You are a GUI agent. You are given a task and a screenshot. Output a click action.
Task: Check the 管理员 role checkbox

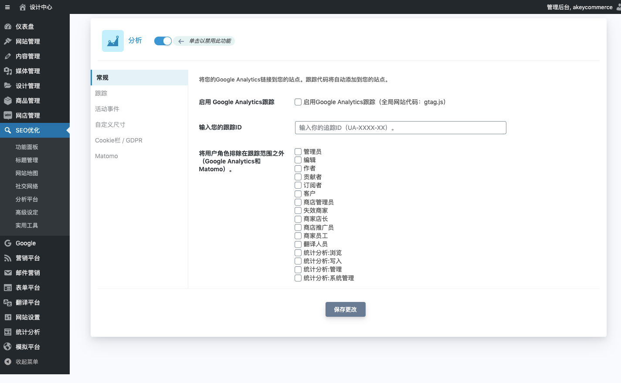click(x=298, y=152)
